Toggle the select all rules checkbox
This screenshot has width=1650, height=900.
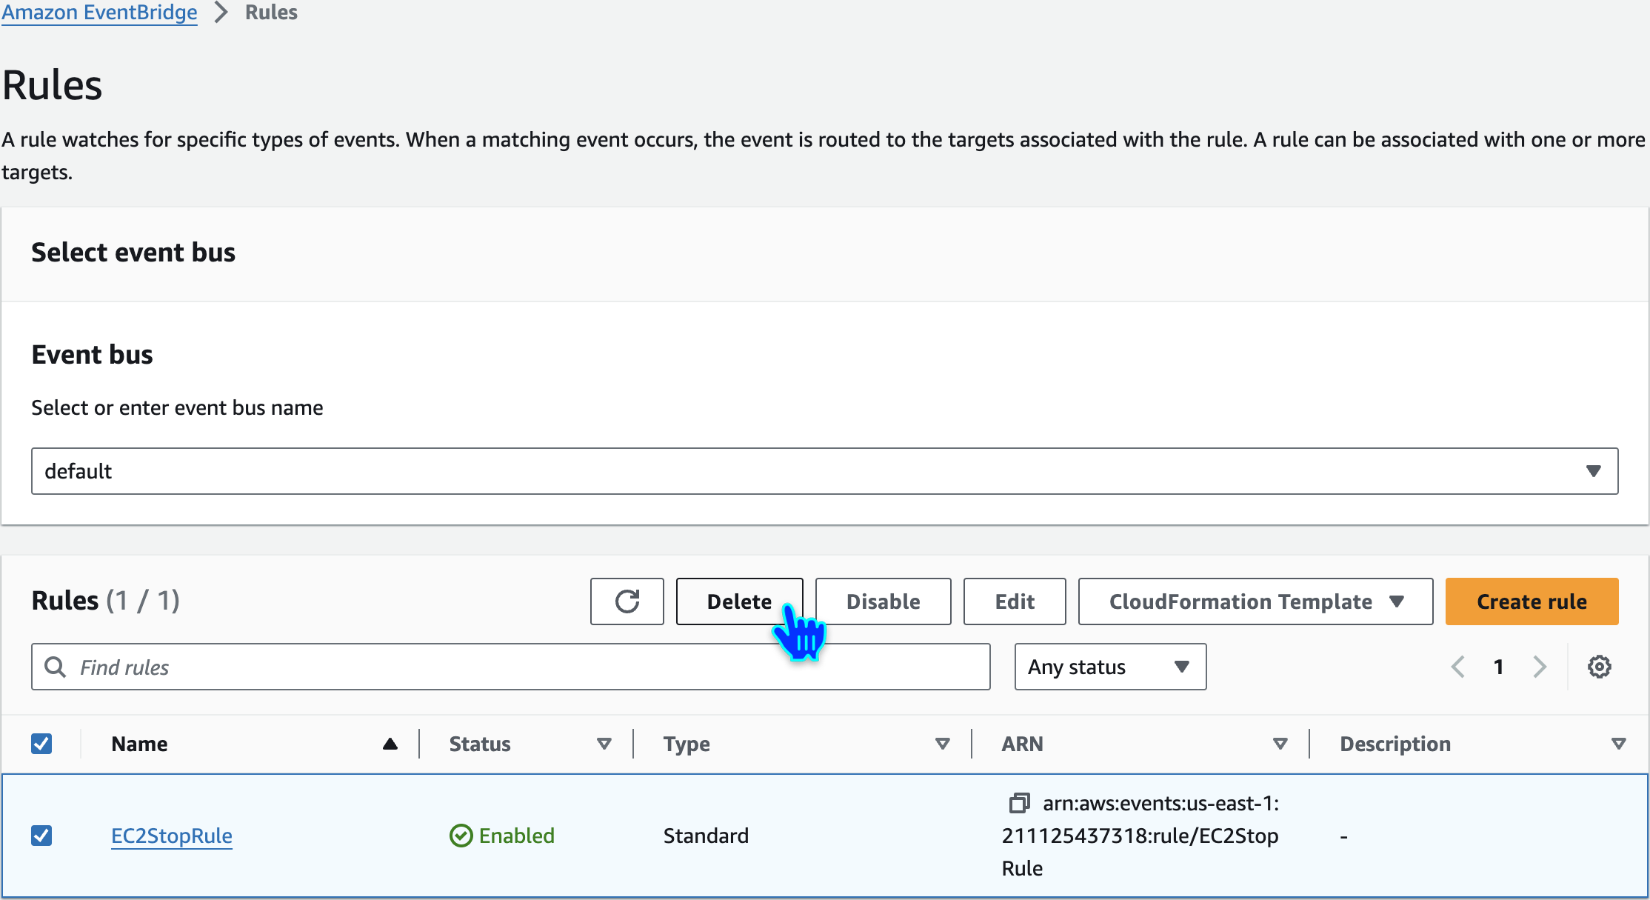pyautogui.click(x=41, y=744)
